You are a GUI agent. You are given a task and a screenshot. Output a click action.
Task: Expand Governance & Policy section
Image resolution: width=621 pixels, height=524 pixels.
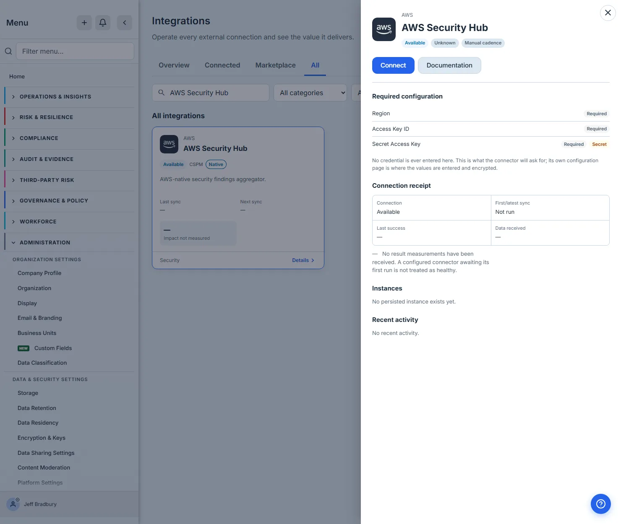click(x=69, y=201)
